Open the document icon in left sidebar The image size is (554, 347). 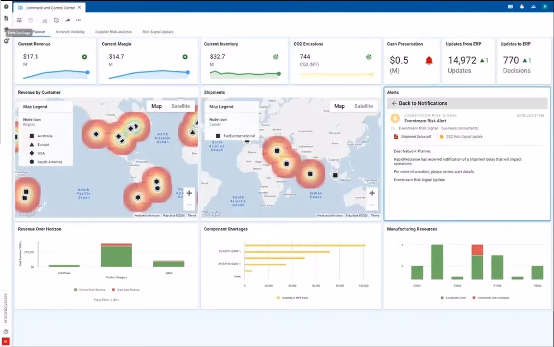click(x=6, y=18)
